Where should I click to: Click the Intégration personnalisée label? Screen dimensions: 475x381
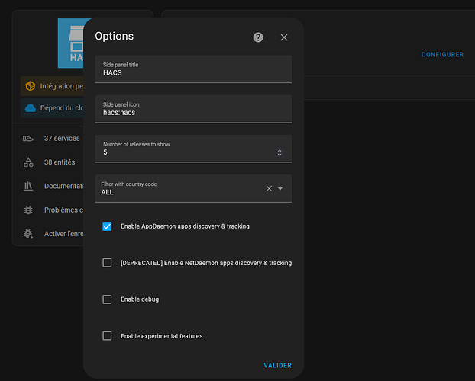click(x=62, y=86)
